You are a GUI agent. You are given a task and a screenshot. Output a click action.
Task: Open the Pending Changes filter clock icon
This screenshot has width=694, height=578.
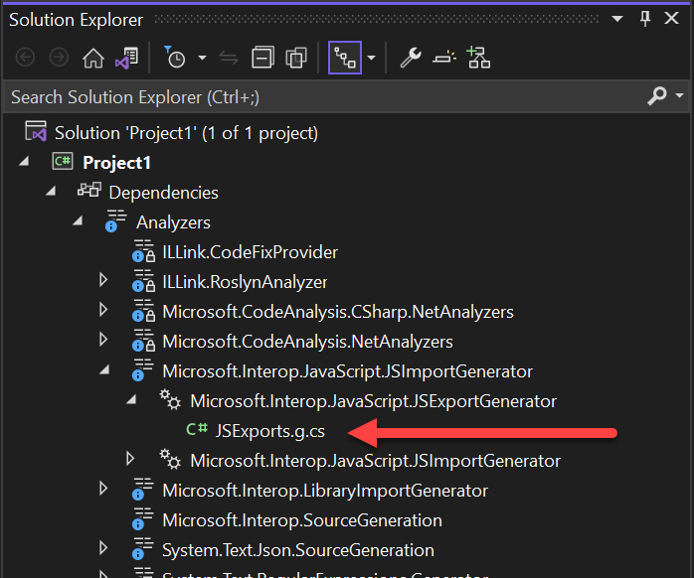(176, 58)
